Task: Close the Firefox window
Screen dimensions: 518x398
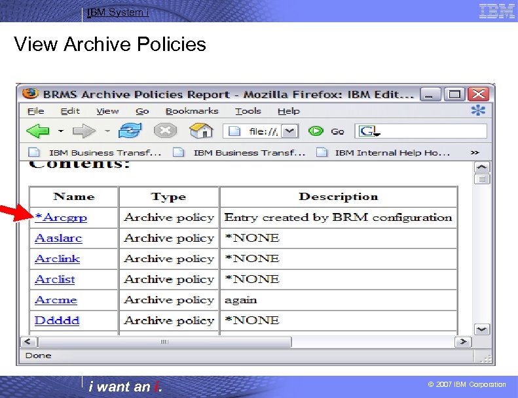Action: pos(478,94)
